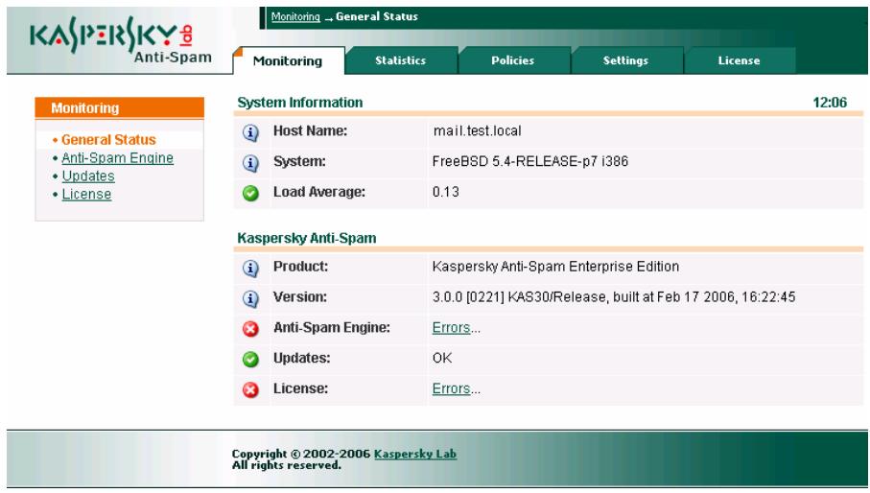Click the Anti-Spam Engine: label
The height and width of the screenshot is (493, 870).
click(x=332, y=328)
